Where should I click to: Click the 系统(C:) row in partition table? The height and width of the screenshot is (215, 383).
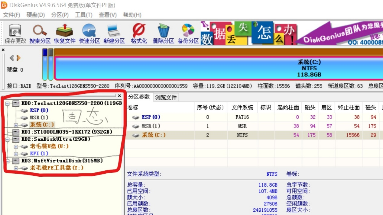tap(254, 135)
